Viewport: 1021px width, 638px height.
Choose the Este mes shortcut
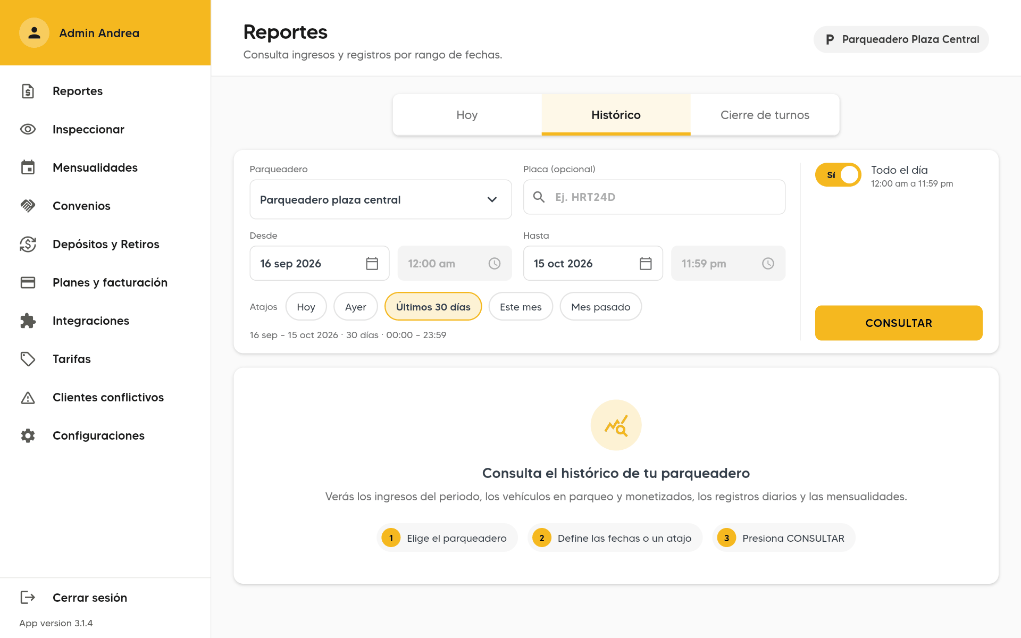(521, 306)
